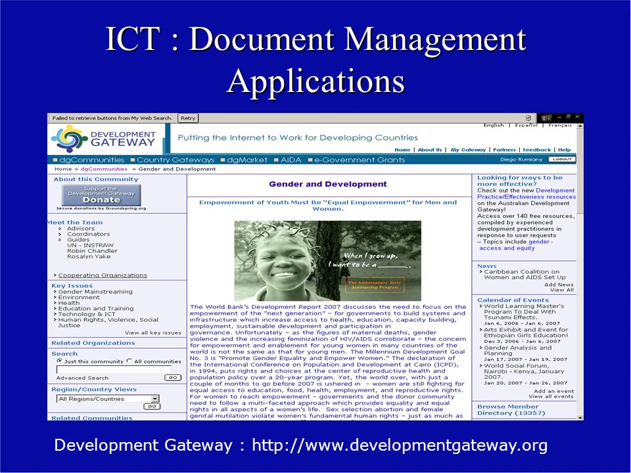Open the Education and Training key issue
This screenshot has height=473, width=631.
96,309
